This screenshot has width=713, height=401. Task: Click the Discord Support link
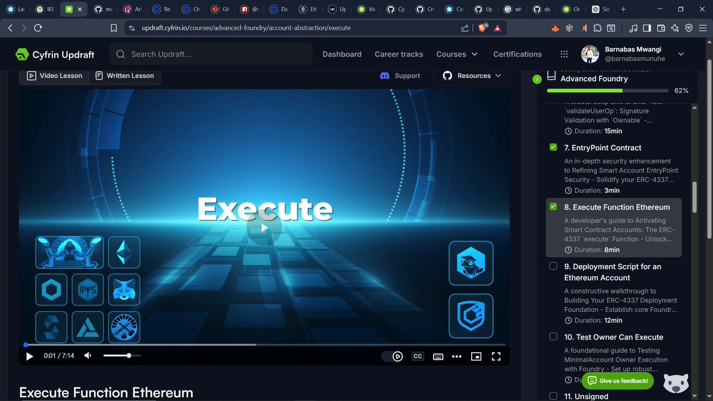[400, 75]
